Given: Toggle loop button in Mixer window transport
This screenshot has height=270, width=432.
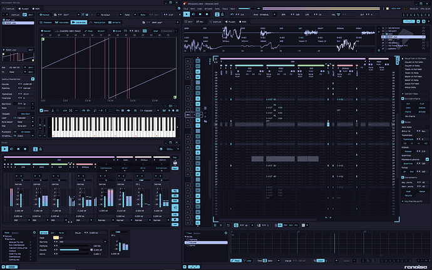Looking at the screenshot, I should (x=11, y=149).
